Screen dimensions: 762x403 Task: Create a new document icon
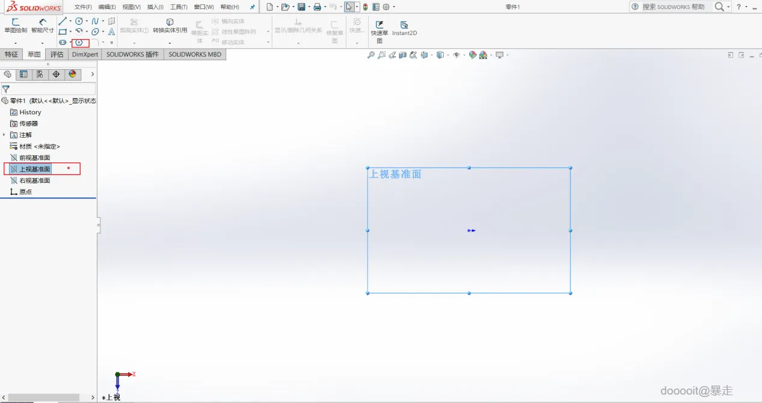coord(269,7)
